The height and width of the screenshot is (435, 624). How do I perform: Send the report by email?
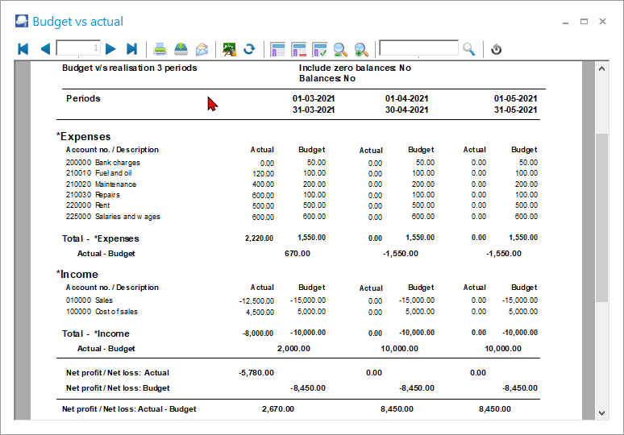pos(202,49)
